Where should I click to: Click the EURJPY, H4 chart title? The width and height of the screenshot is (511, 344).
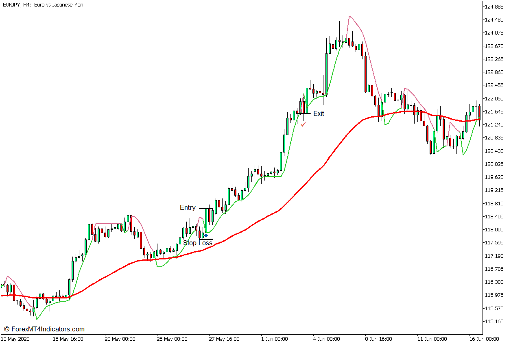point(42,5)
